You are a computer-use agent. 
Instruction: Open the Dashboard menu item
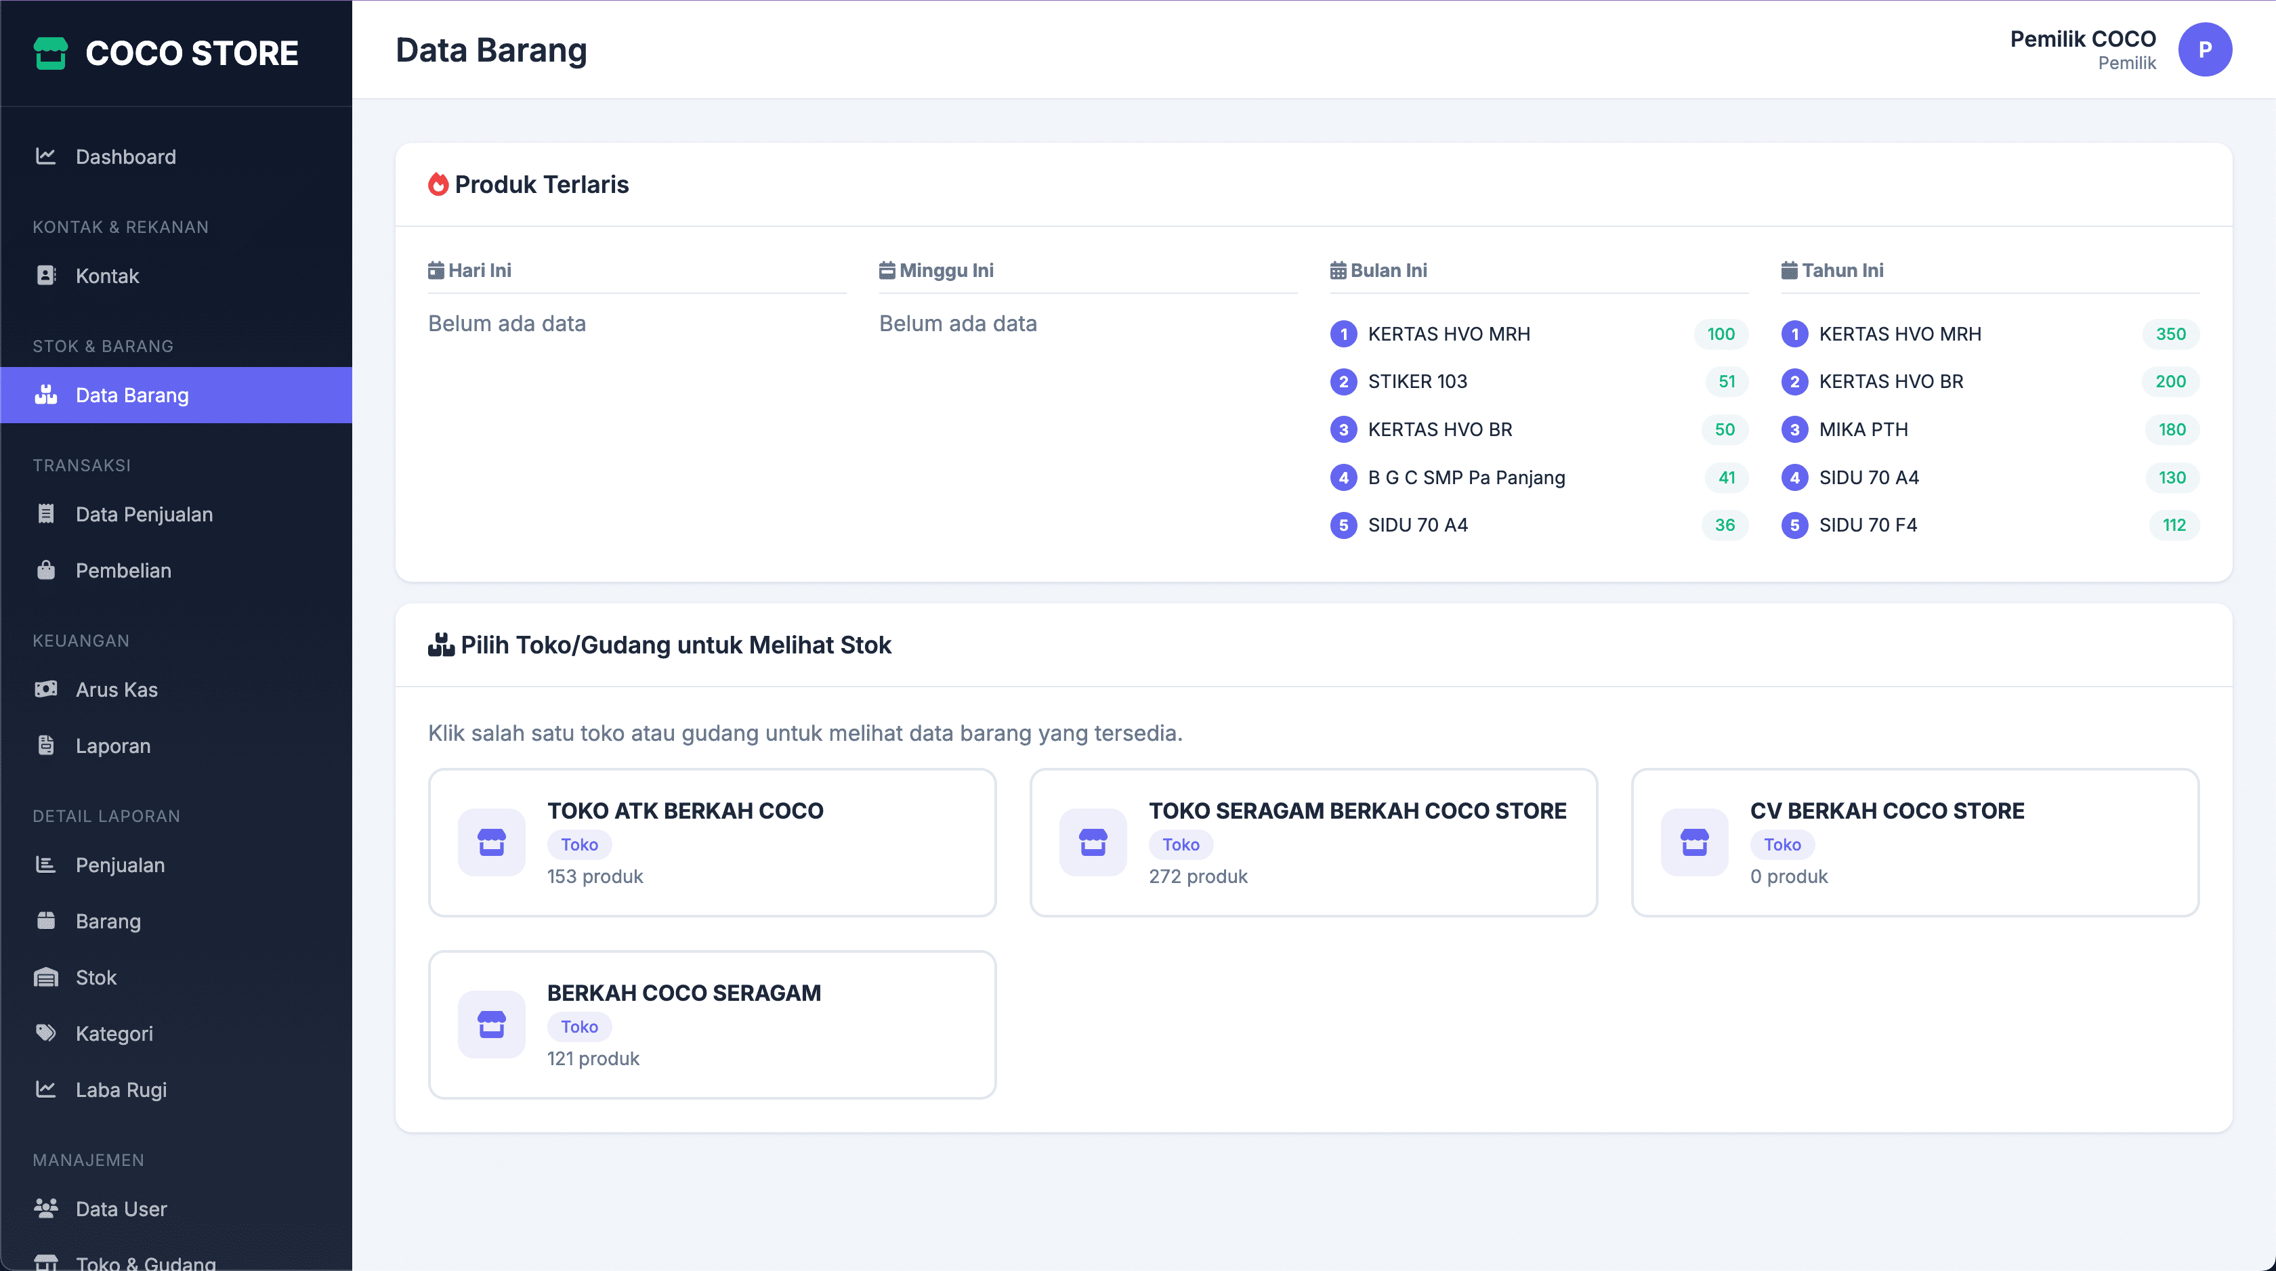coord(176,156)
